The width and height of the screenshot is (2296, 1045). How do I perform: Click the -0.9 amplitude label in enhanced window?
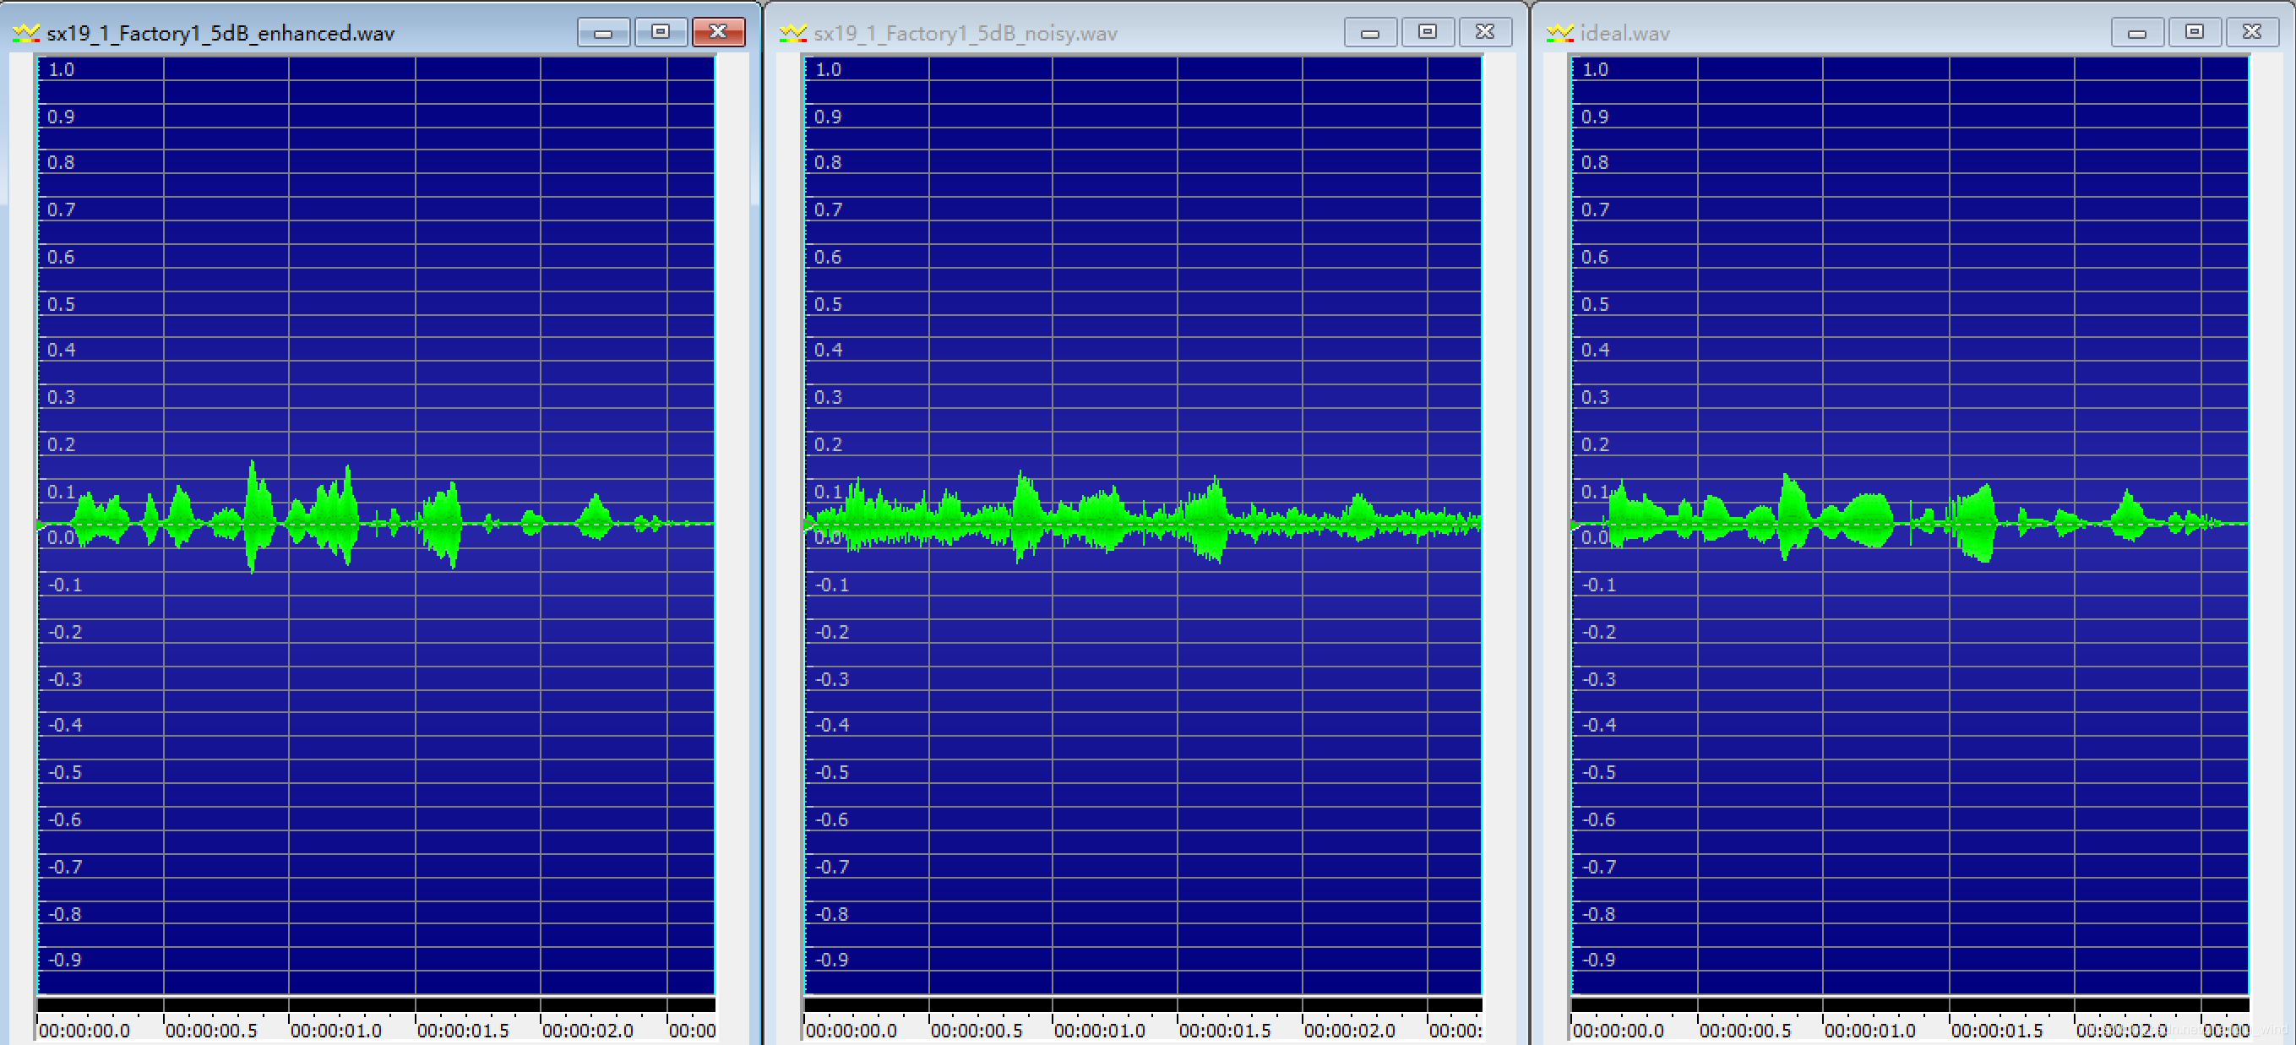65,961
